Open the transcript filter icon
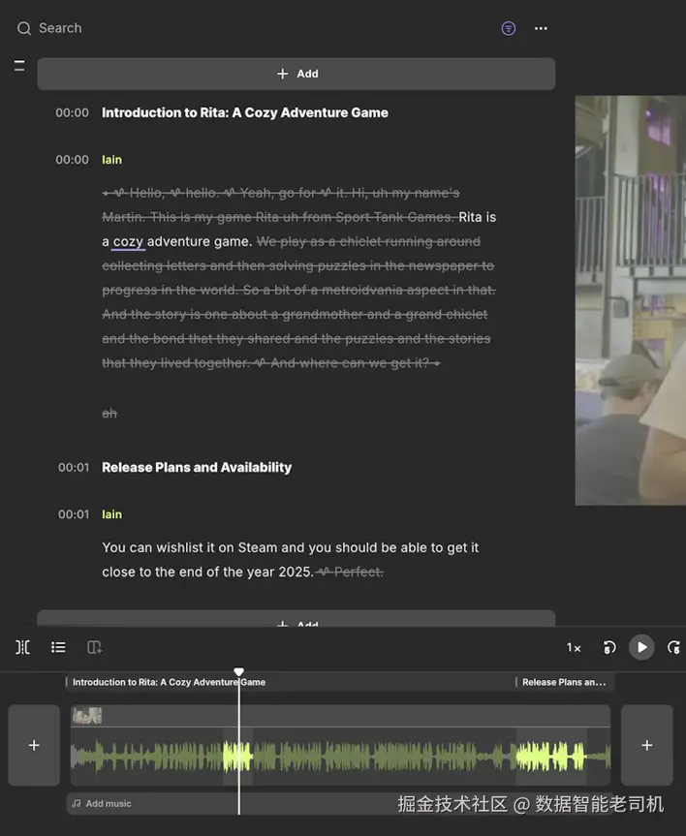 pos(509,28)
